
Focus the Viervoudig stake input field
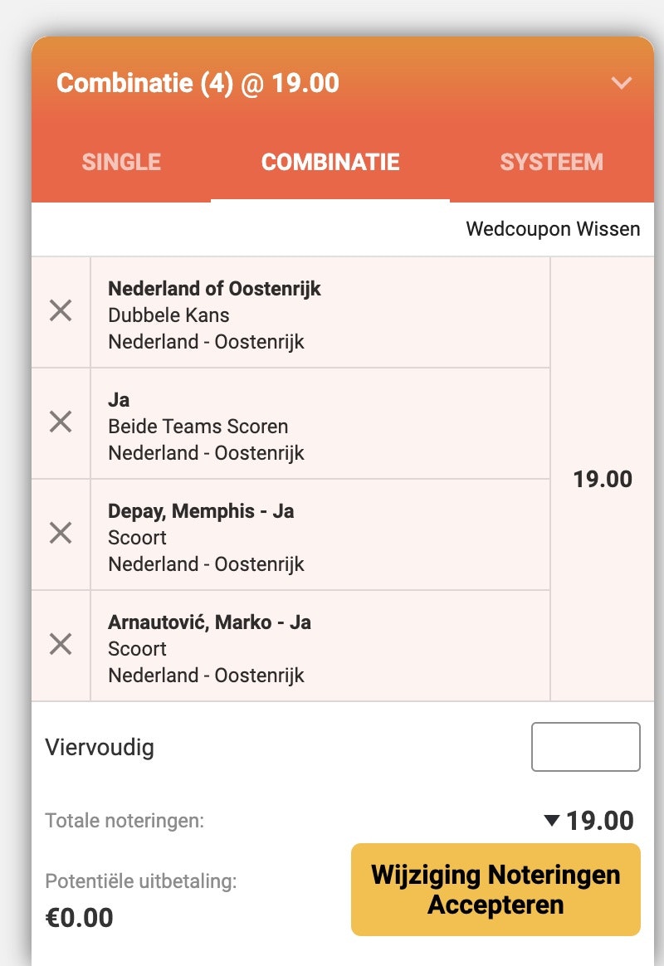click(585, 747)
